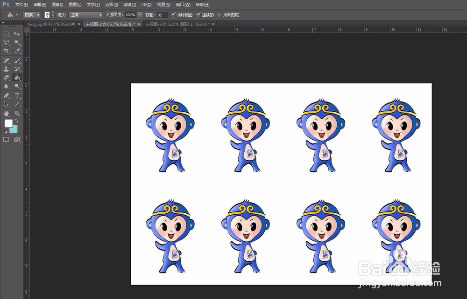Image resolution: width=467 pixels, height=299 pixels.
Task: Select the Healing Brush bandage tool
Action: pos(6,61)
